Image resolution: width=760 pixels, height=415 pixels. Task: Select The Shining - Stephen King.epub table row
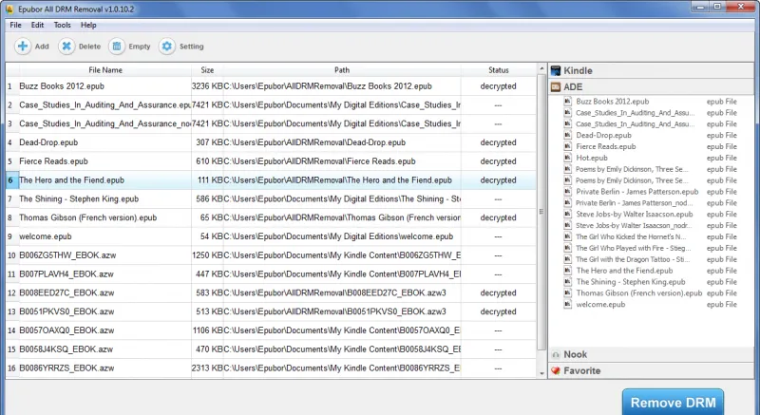[271, 199]
